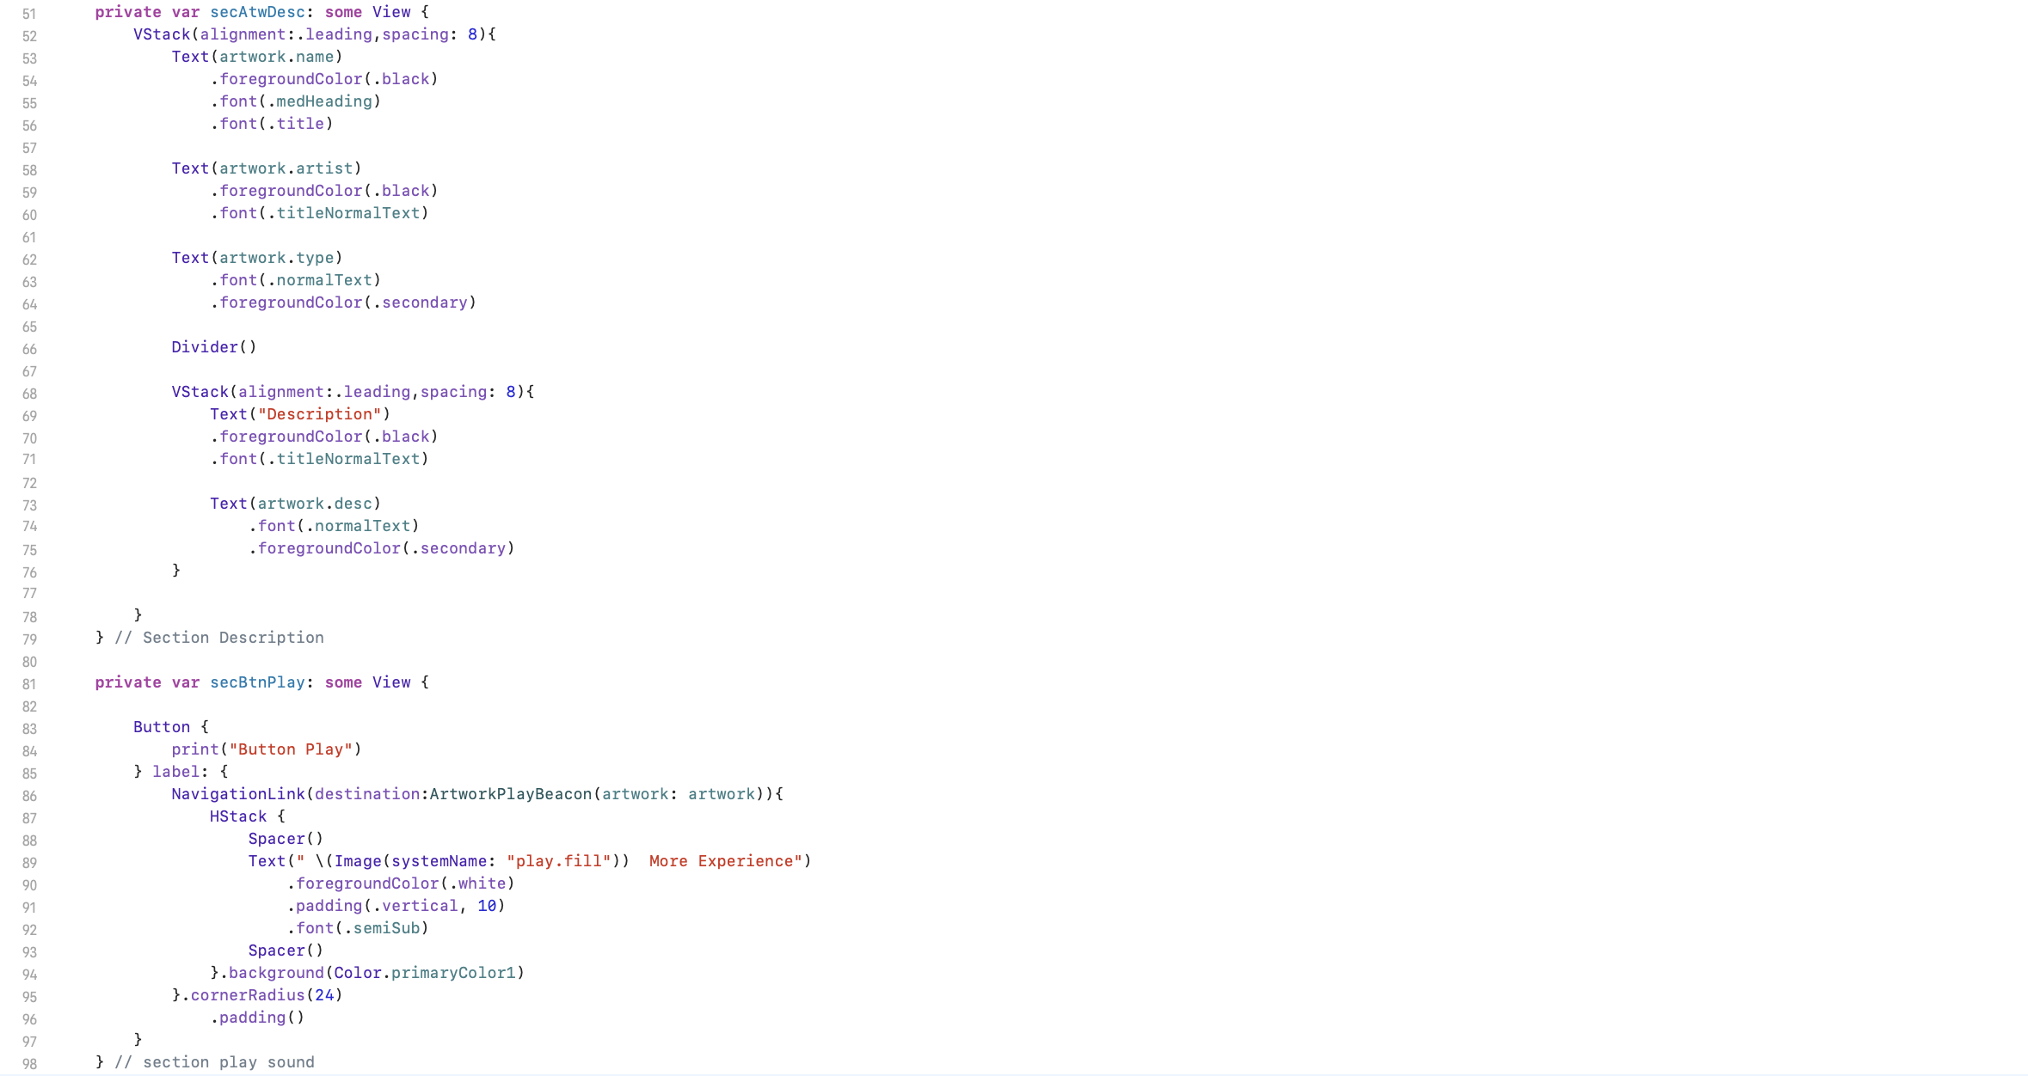Click on cornerRadius modifier

tap(248, 995)
